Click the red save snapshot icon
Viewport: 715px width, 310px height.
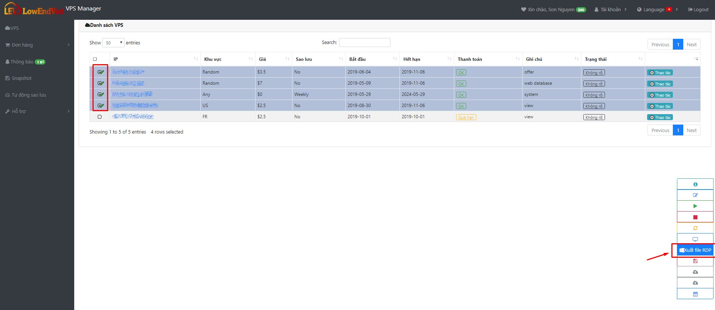click(695, 261)
